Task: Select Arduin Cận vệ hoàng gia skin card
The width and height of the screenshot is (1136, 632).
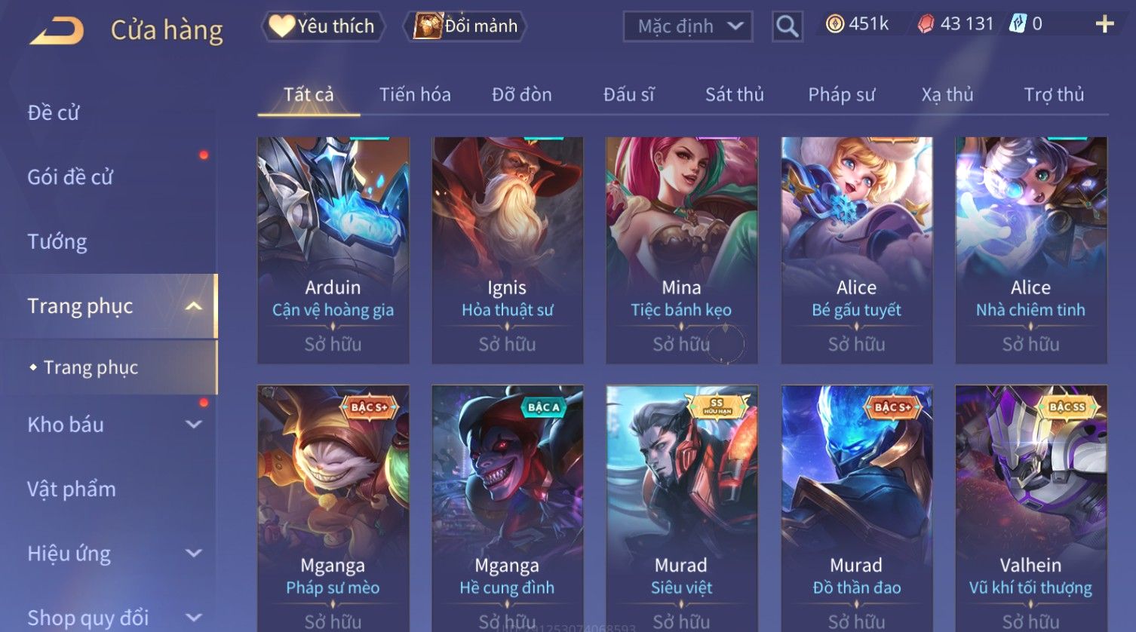Action: point(333,250)
